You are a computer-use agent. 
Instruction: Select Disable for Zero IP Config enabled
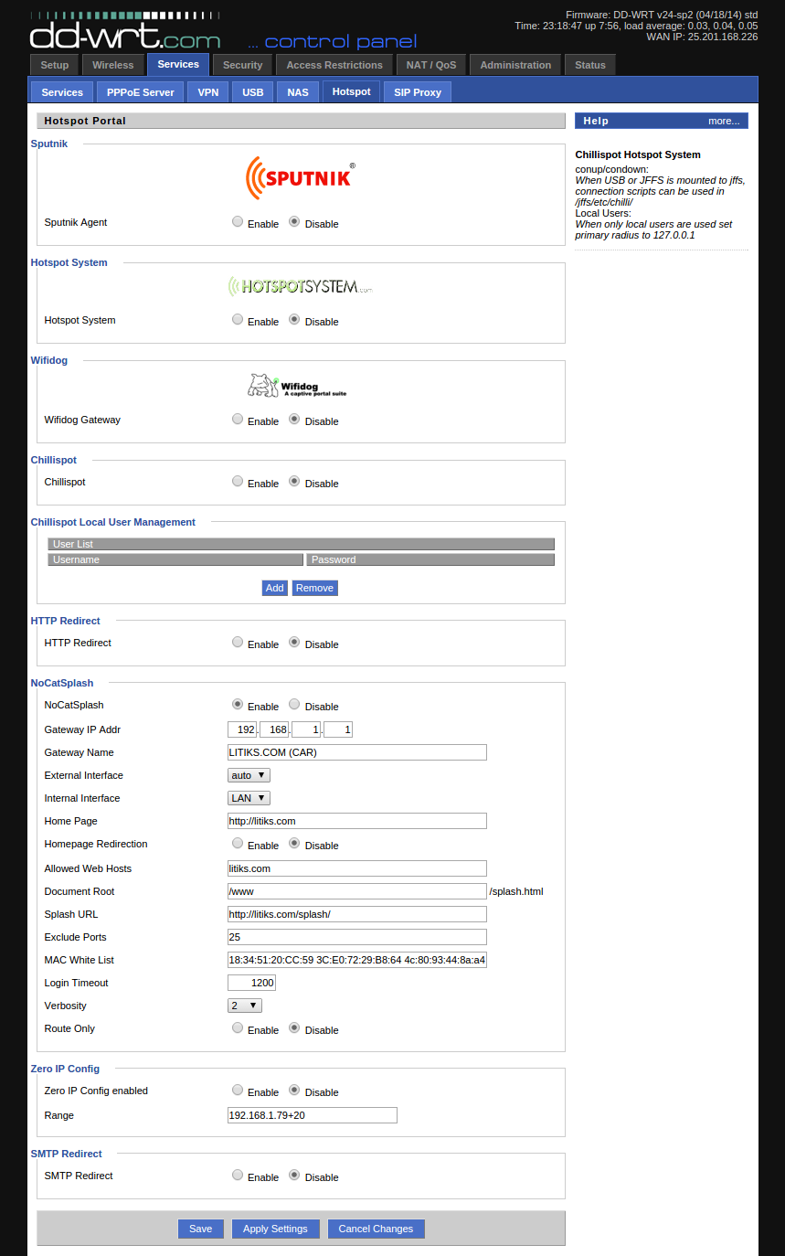294,1090
